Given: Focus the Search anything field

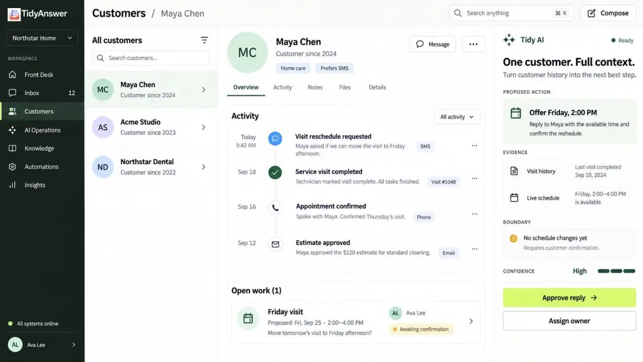Looking at the screenshot, I should pos(511,13).
